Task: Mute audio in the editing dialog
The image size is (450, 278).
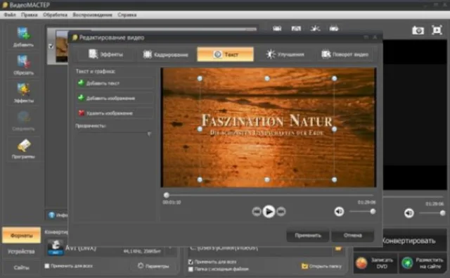Action: (x=339, y=212)
